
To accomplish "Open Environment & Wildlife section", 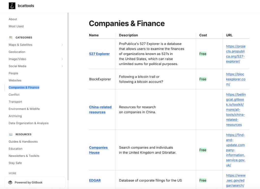I will point(24,109).
